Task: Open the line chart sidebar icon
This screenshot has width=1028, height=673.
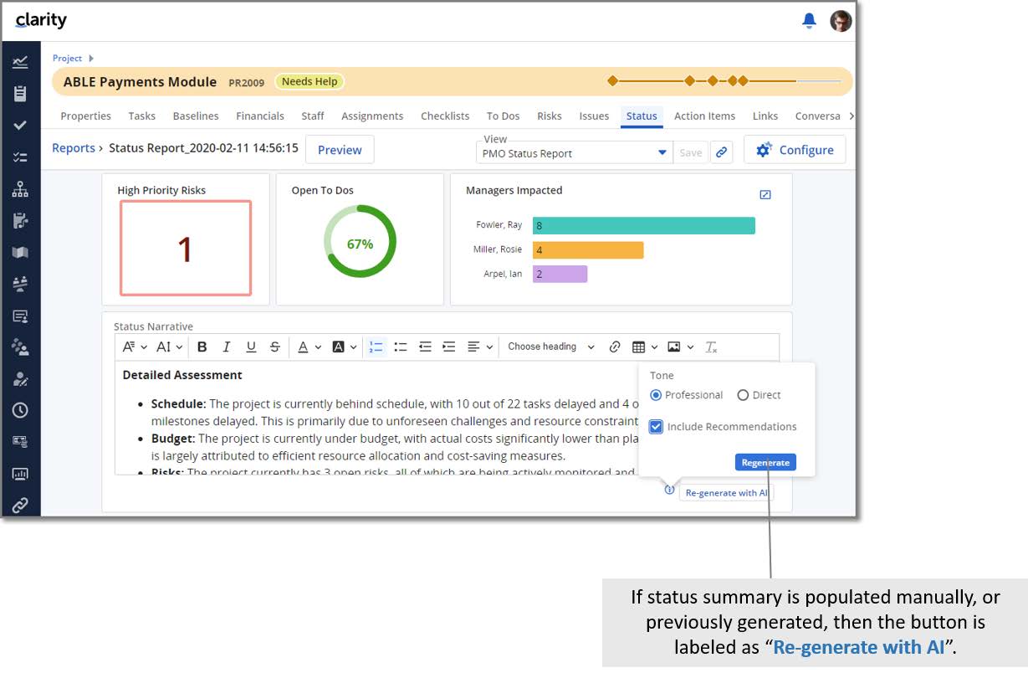Action: (20, 62)
